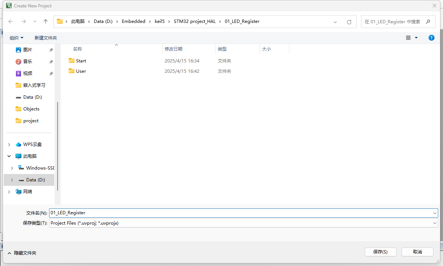Click the address bar folder icon
Image resolution: width=443 pixels, height=266 pixels.
(x=59, y=21)
